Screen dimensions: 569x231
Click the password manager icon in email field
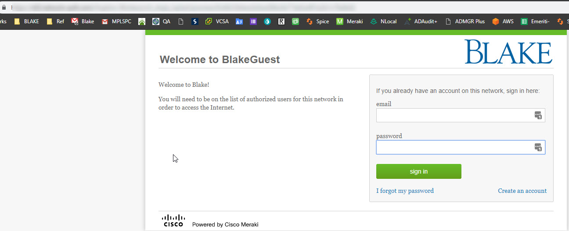[x=538, y=115]
